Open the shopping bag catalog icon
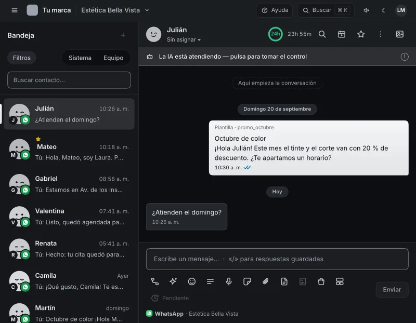Screen dimensions: 416x323 point(321,281)
